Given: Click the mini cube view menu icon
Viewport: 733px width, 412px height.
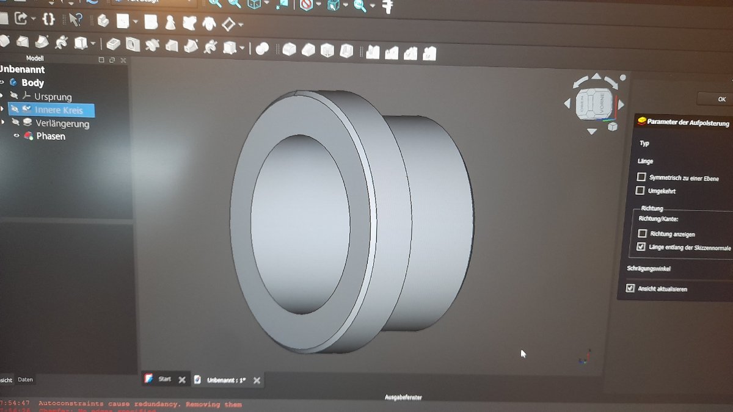Looking at the screenshot, I should coord(612,126).
